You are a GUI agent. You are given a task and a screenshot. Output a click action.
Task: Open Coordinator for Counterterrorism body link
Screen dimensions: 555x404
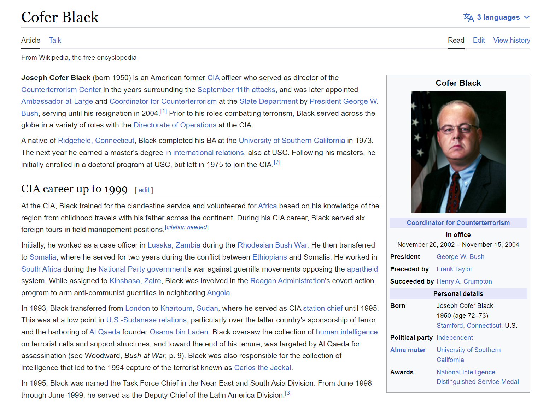[x=163, y=101]
